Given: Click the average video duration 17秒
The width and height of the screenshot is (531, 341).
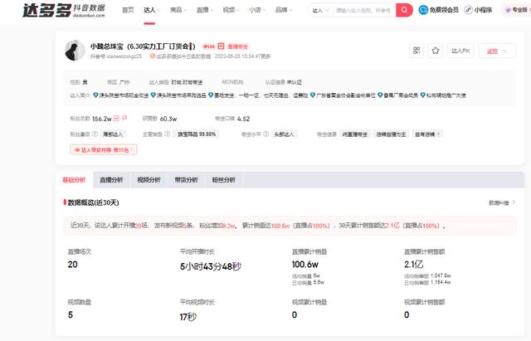Looking at the screenshot, I should pyautogui.click(x=188, y=317).
